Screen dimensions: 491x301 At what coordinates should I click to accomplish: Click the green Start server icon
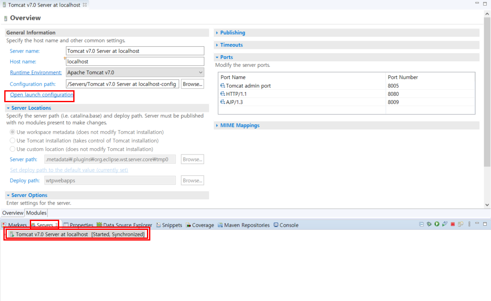[437, 224]
